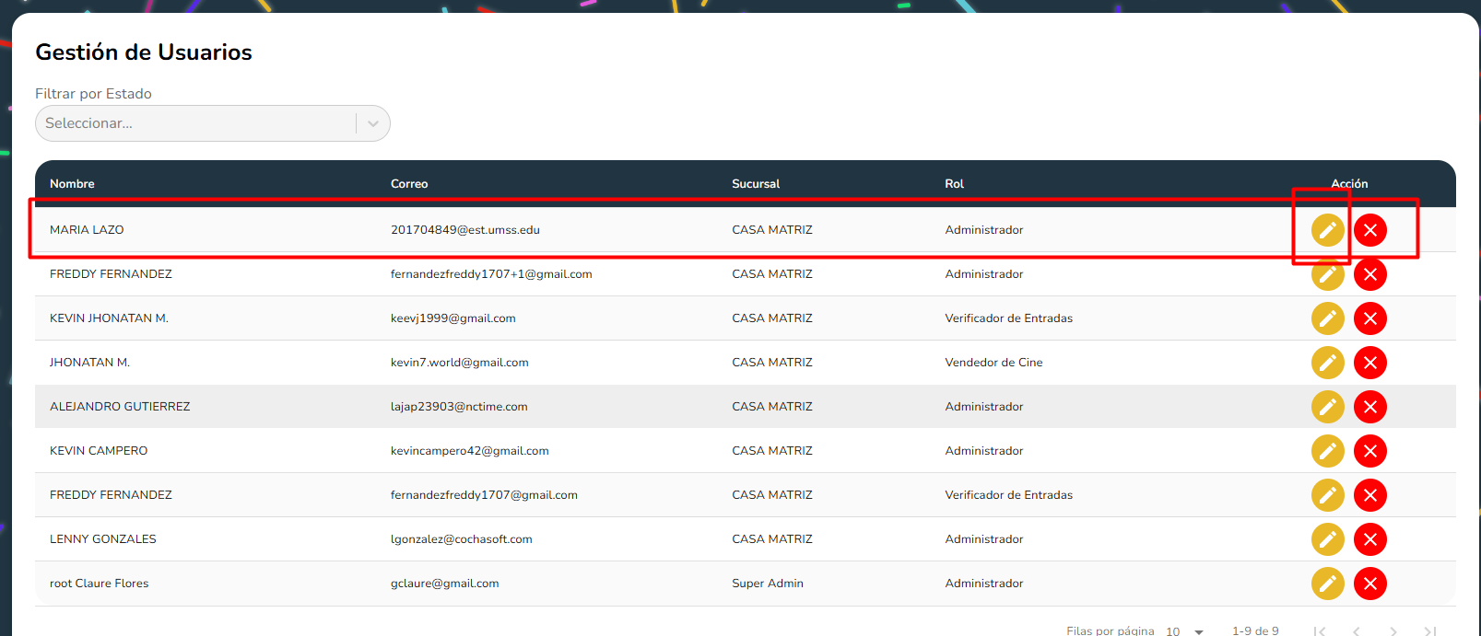Screen dimensions: 1481x636
Task: Click the Nombre column header
Action: coord(72,184)
